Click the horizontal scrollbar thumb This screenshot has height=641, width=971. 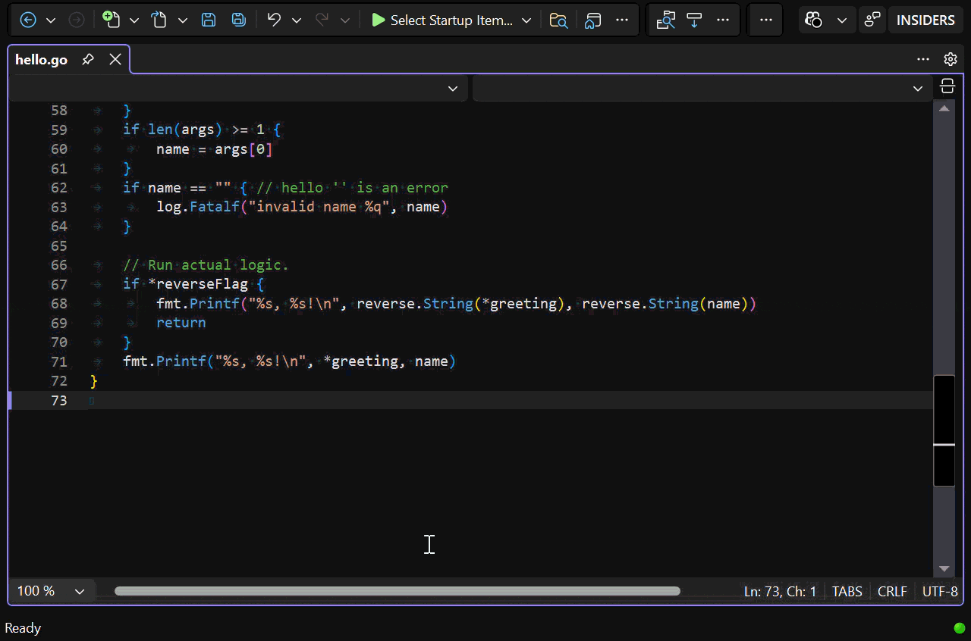397,591
